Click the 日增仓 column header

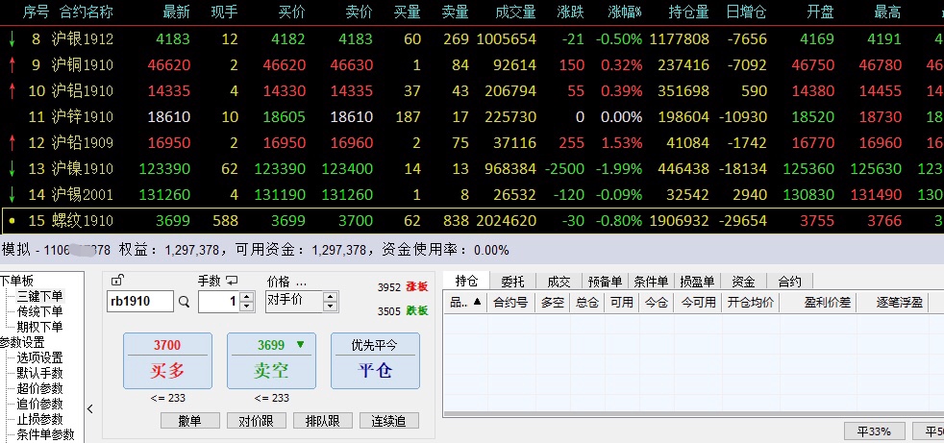tap(747, 12)
